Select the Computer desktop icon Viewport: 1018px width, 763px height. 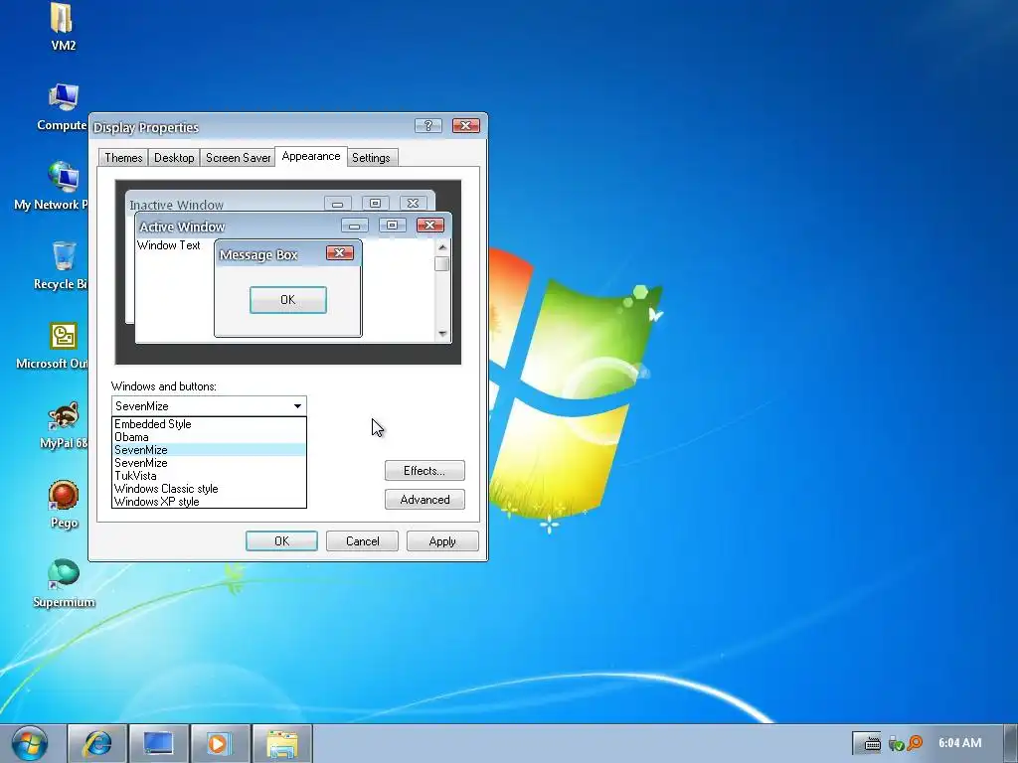point(64,98)
